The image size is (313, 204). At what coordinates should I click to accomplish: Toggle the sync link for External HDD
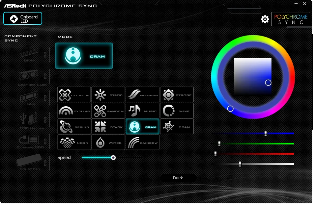tap(45, 141)
